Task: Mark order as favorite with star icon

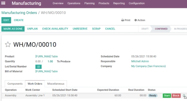Action: [8, 44]
